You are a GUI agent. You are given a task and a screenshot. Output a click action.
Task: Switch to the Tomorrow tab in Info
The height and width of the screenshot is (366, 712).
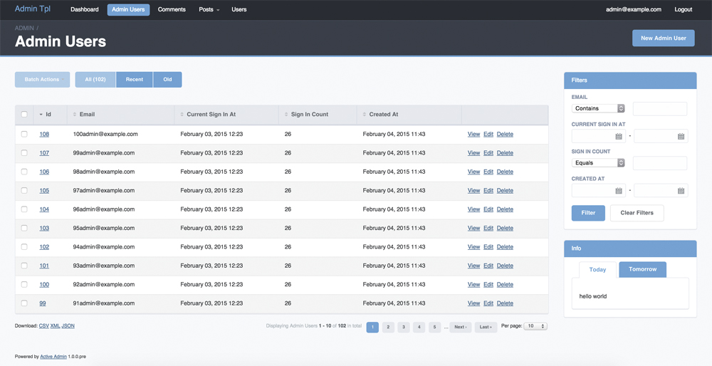click(x=642, y=269)
